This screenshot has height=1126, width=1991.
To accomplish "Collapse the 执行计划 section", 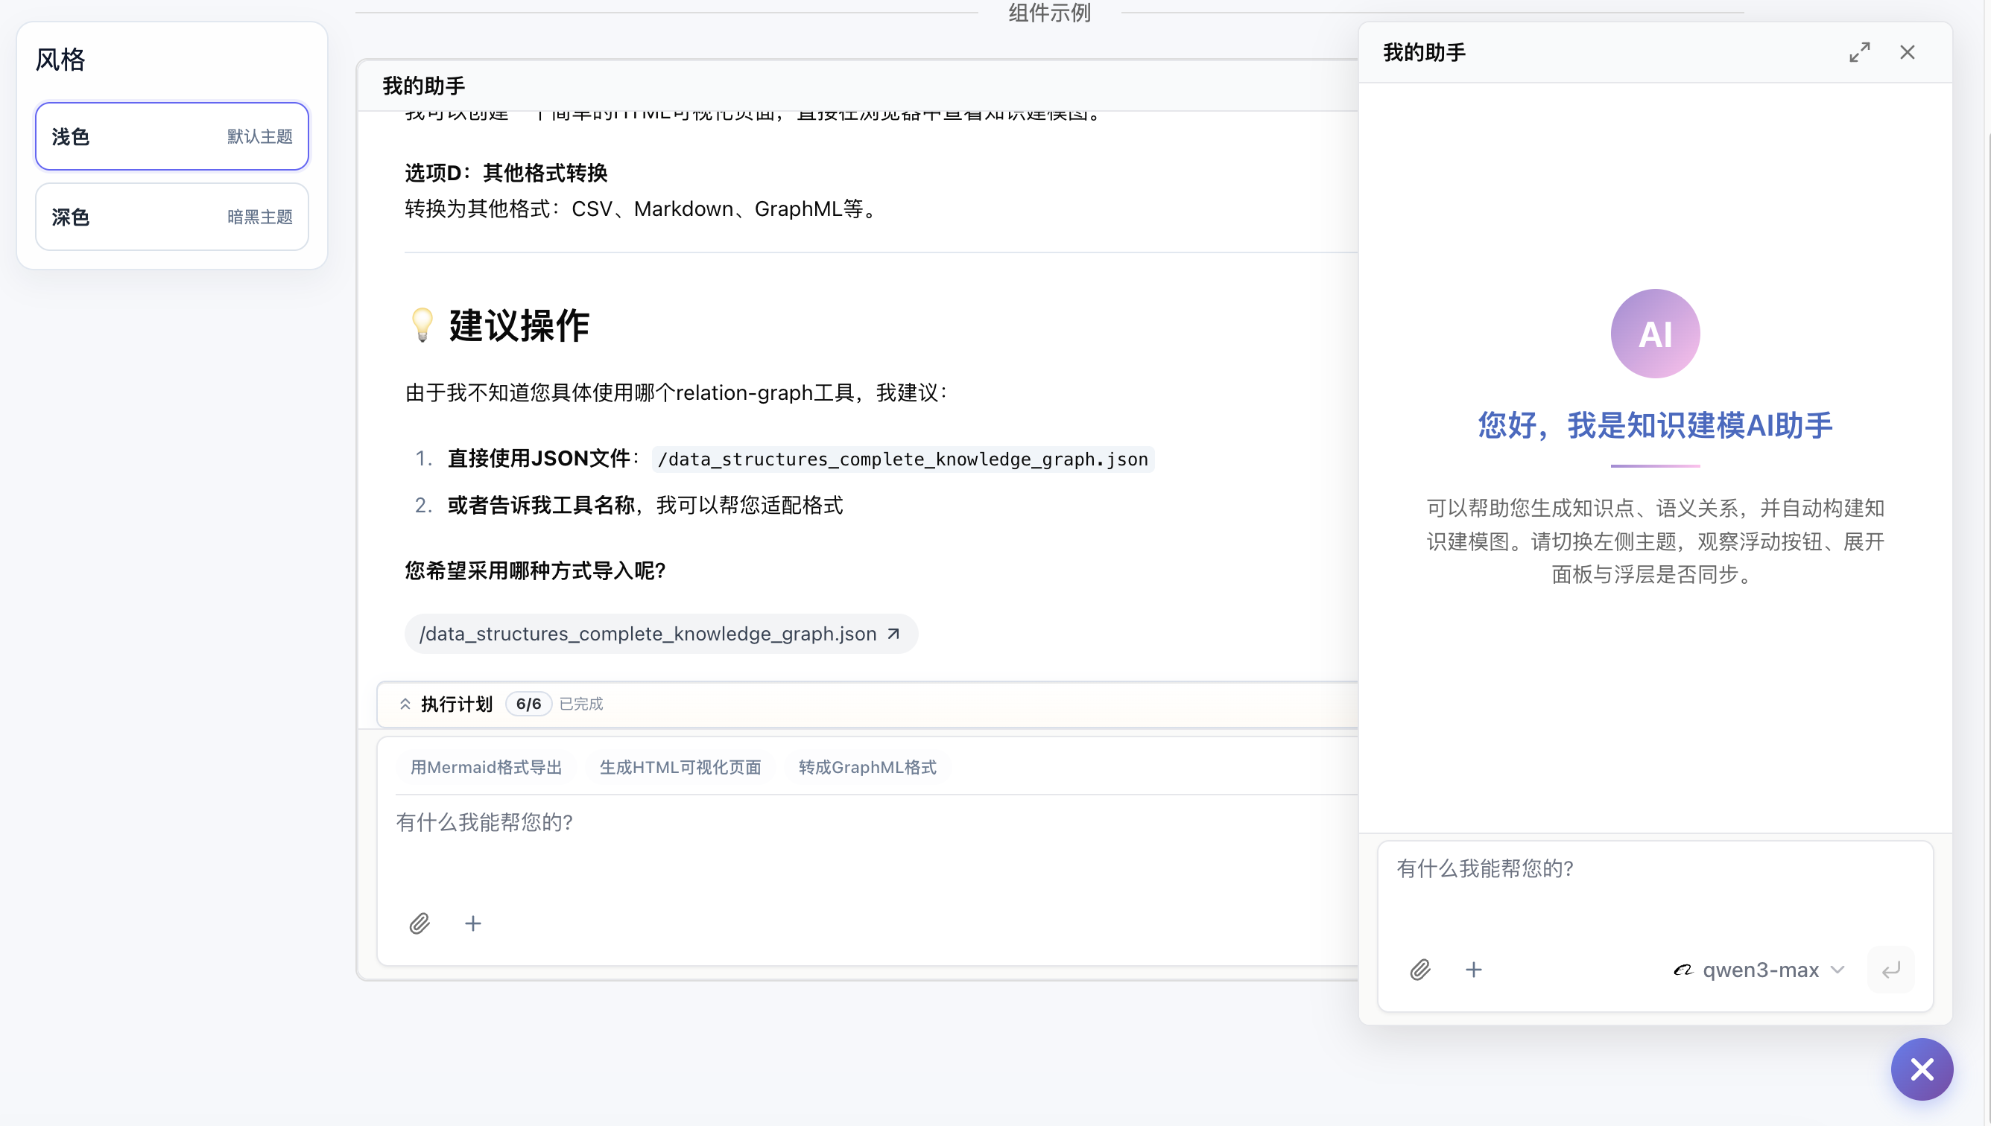I will [405, 704].
